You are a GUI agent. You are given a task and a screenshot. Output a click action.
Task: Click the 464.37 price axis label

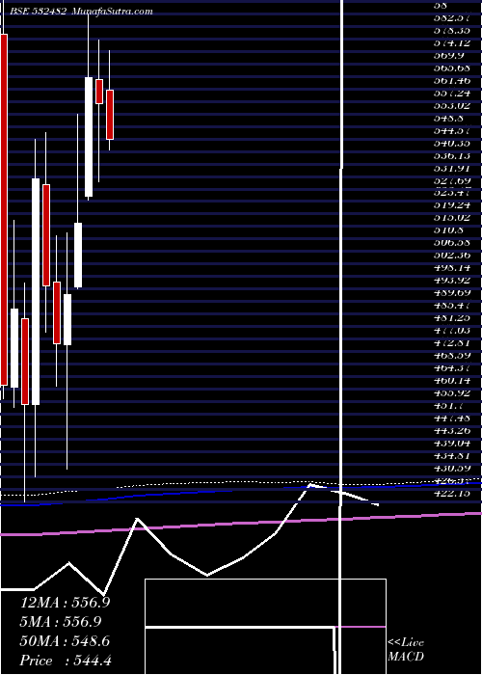pyautogui.click(x=452, y=367)
